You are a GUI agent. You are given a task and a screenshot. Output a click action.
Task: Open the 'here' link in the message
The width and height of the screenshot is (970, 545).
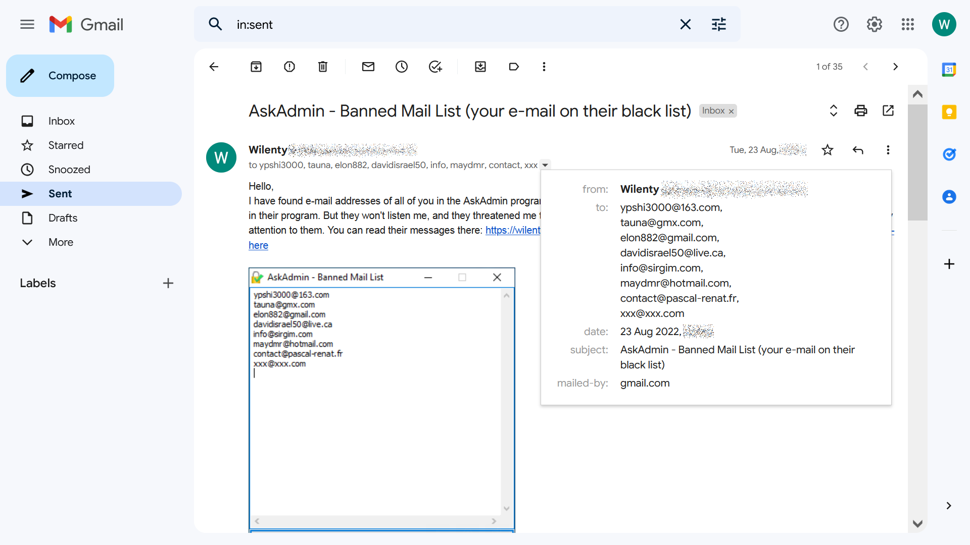pos(258,245)
